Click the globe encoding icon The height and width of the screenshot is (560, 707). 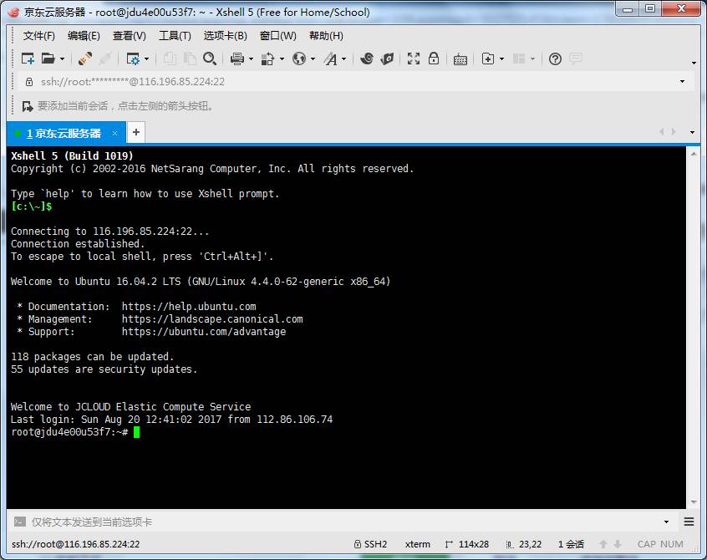pos(299,59)
